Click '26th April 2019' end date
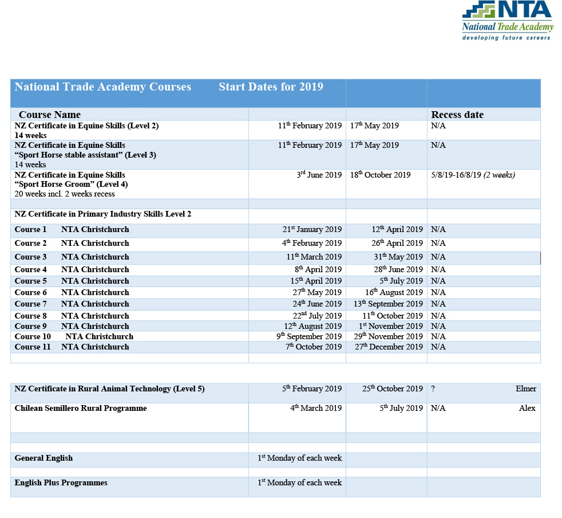The width and height of the screenshot is (562, 518). [x=397, y=243]
